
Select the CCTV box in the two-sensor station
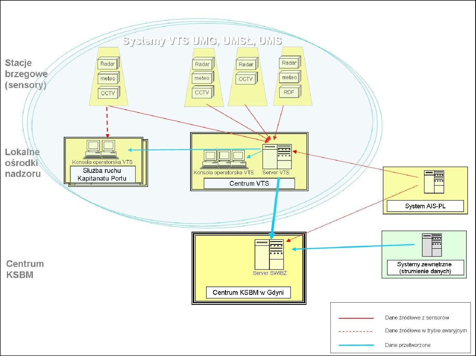tap(246, 79)
